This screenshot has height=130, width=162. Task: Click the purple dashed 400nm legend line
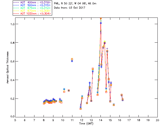(16, 2)
